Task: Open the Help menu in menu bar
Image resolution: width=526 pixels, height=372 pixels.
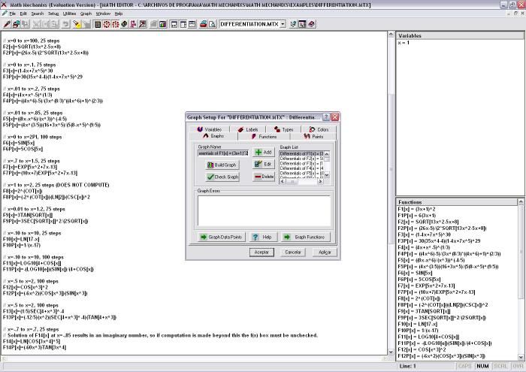Action: point(119,14)
